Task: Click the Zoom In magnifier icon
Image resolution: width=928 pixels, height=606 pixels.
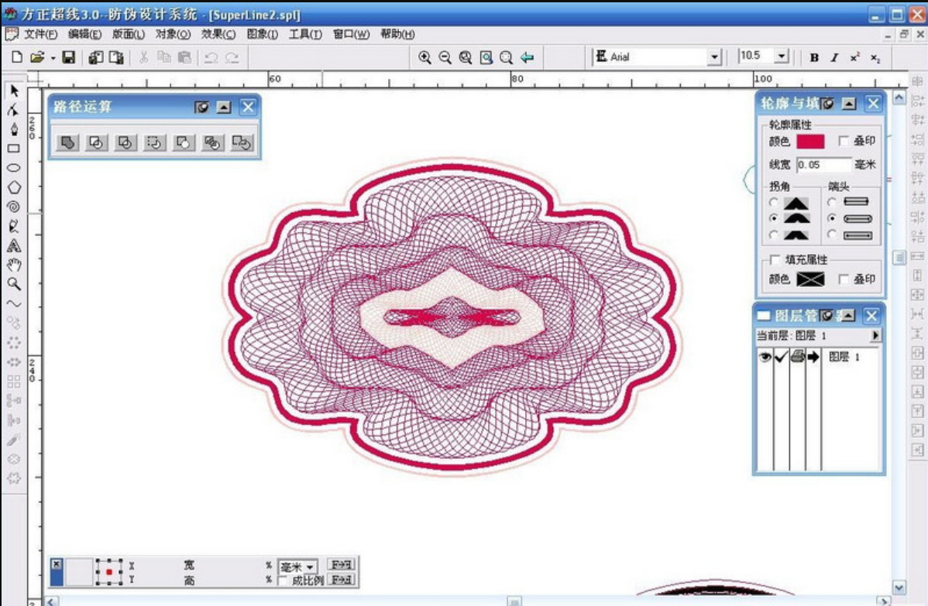Action: (424, 57)
